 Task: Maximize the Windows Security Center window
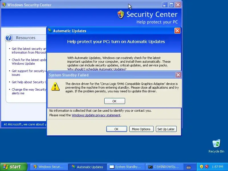pos(171,5)
